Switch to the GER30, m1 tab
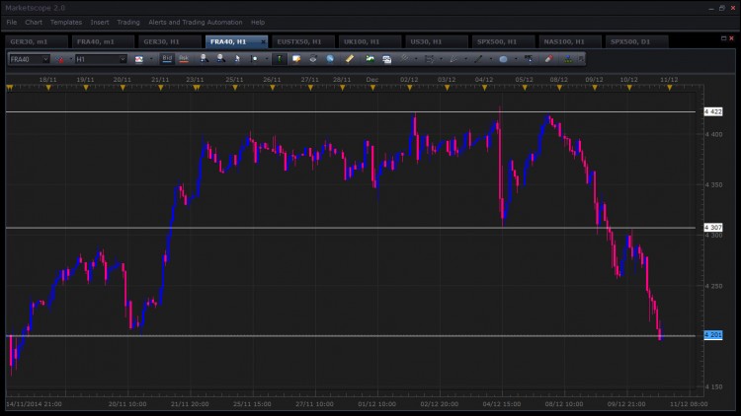The height and width of the screenshot is (416, 741). coord(29,41)
